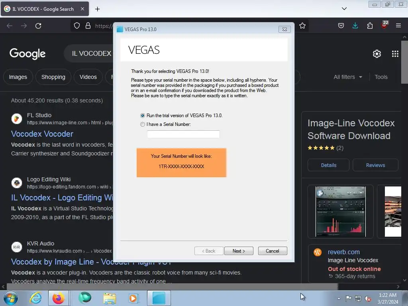The height and width of the screenshot is (306, 408).
Task: Click the Google logo
Action: pyautogui.click(x=27, y=54)
